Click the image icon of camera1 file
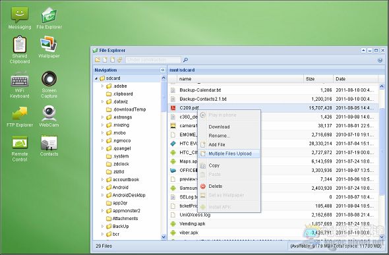 click(173, 126)
